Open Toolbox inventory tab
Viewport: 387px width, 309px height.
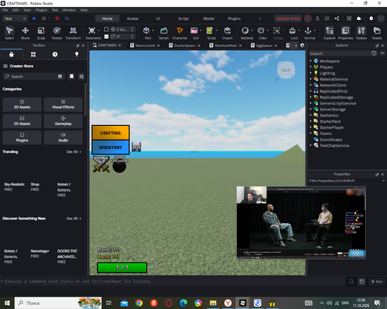(12, 54)
